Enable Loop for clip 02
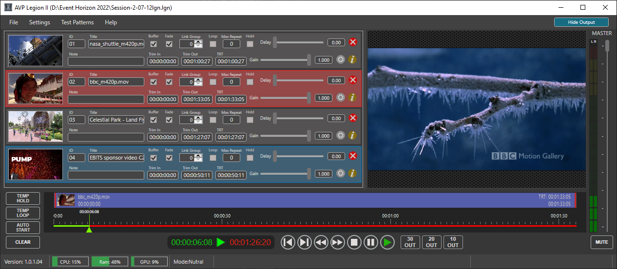 pos(213,82)
